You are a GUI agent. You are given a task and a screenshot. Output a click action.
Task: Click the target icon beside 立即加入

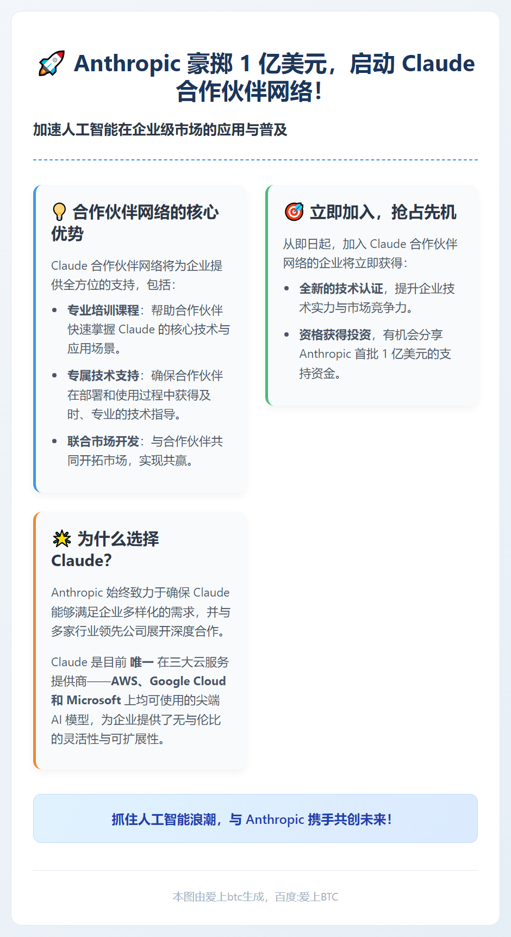pos(294,212)
